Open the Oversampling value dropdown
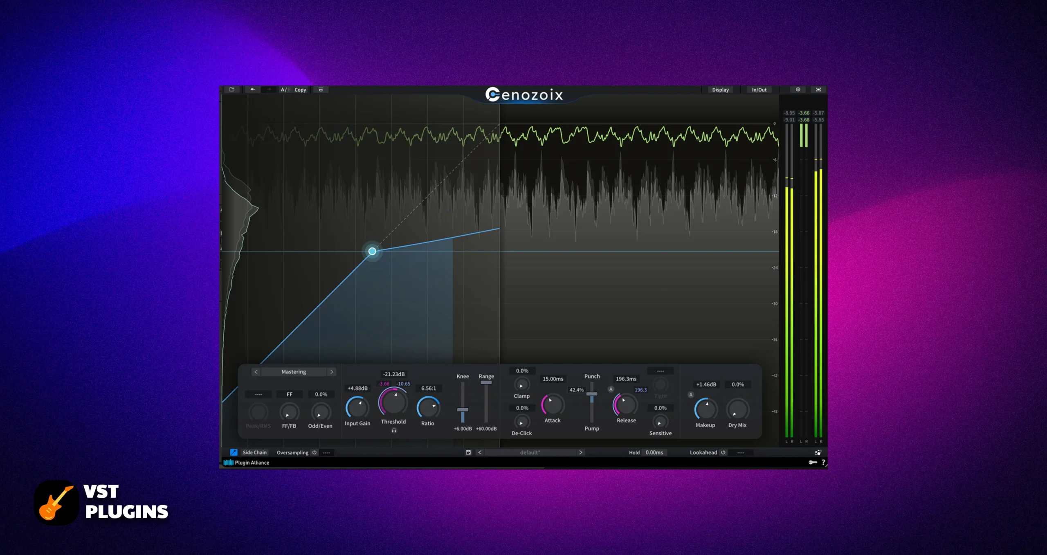 pos(326,452)
